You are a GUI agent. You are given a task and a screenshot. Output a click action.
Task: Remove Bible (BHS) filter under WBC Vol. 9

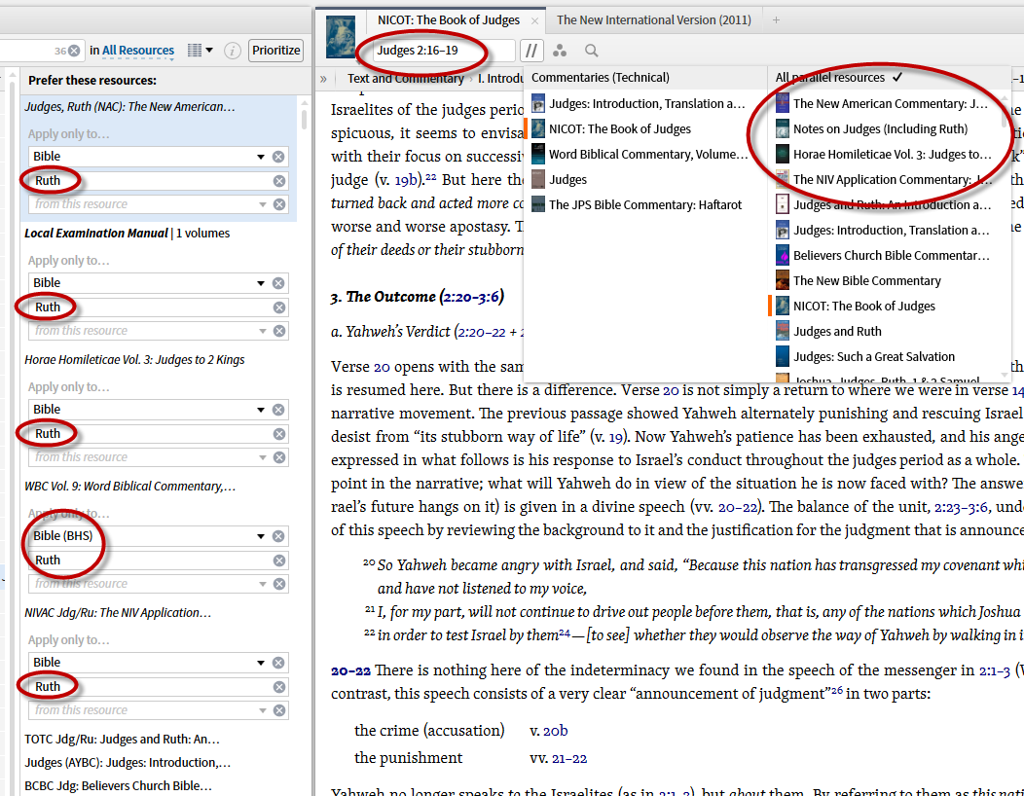[x=278, y=537]
